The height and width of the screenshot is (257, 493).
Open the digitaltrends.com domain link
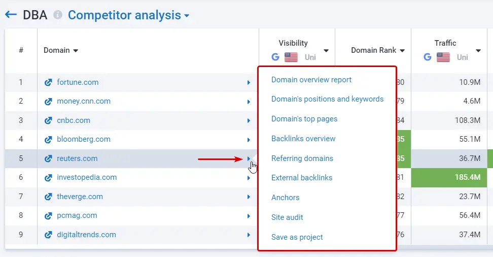86,235
